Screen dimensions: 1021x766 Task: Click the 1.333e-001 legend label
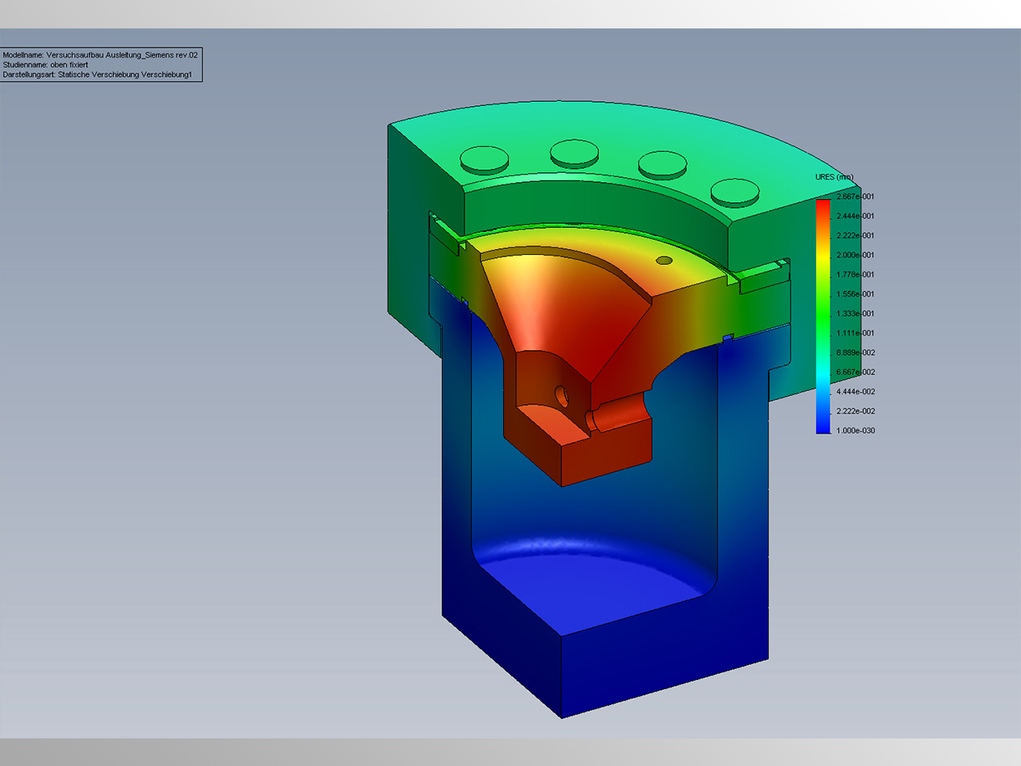coord(856,313)
